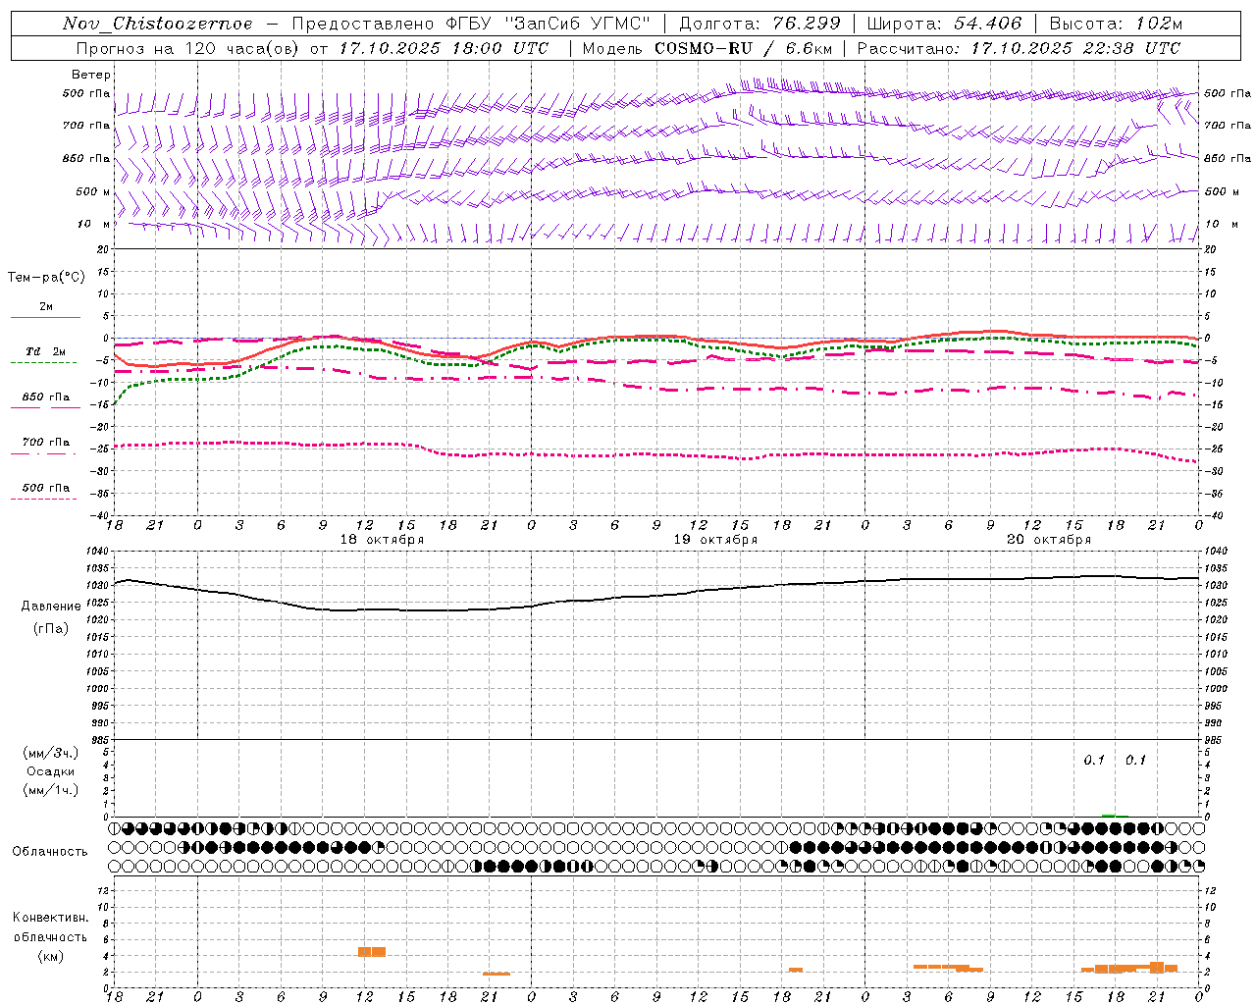Viewport: 1256px width, 1005px height.
Task: Click the computed time 17.10.2025 22:38 UTC
Action: (1075, 48)
